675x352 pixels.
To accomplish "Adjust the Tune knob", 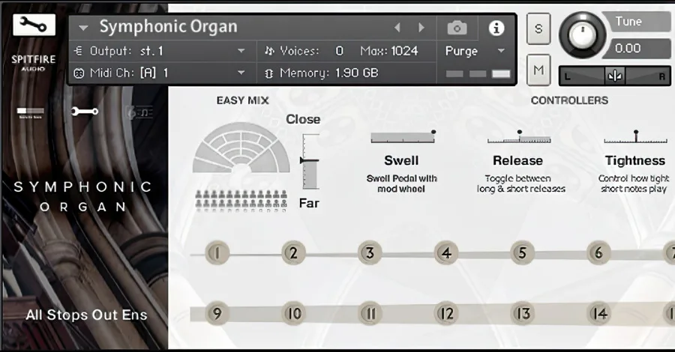I will [x=582, y=36].
